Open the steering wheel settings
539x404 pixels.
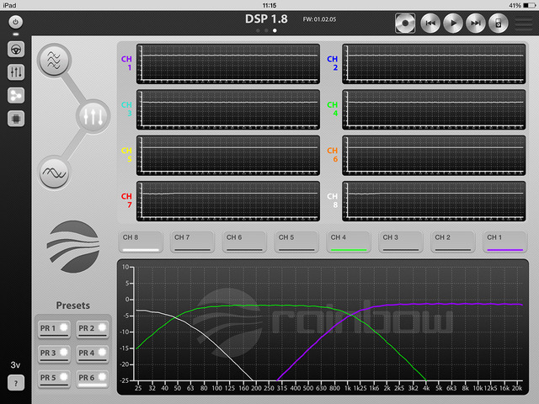pos(16,49)
